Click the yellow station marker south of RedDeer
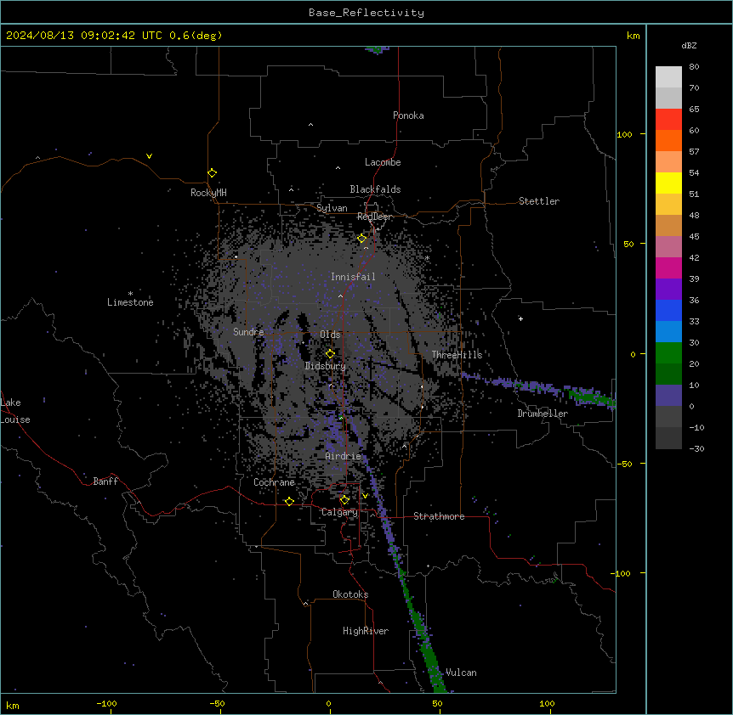The width and height of the screenshot is (733, 715). tap(362, 239)
